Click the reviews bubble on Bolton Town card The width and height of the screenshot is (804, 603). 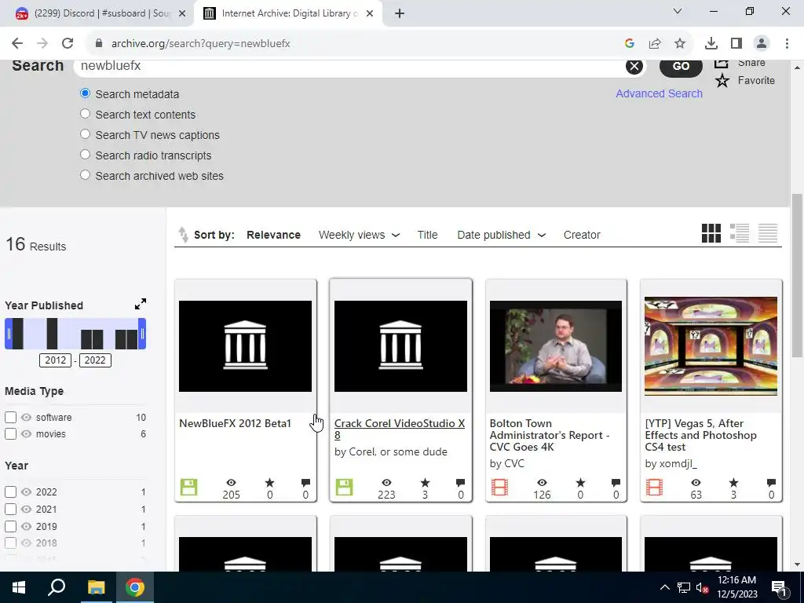click(616, 483)
